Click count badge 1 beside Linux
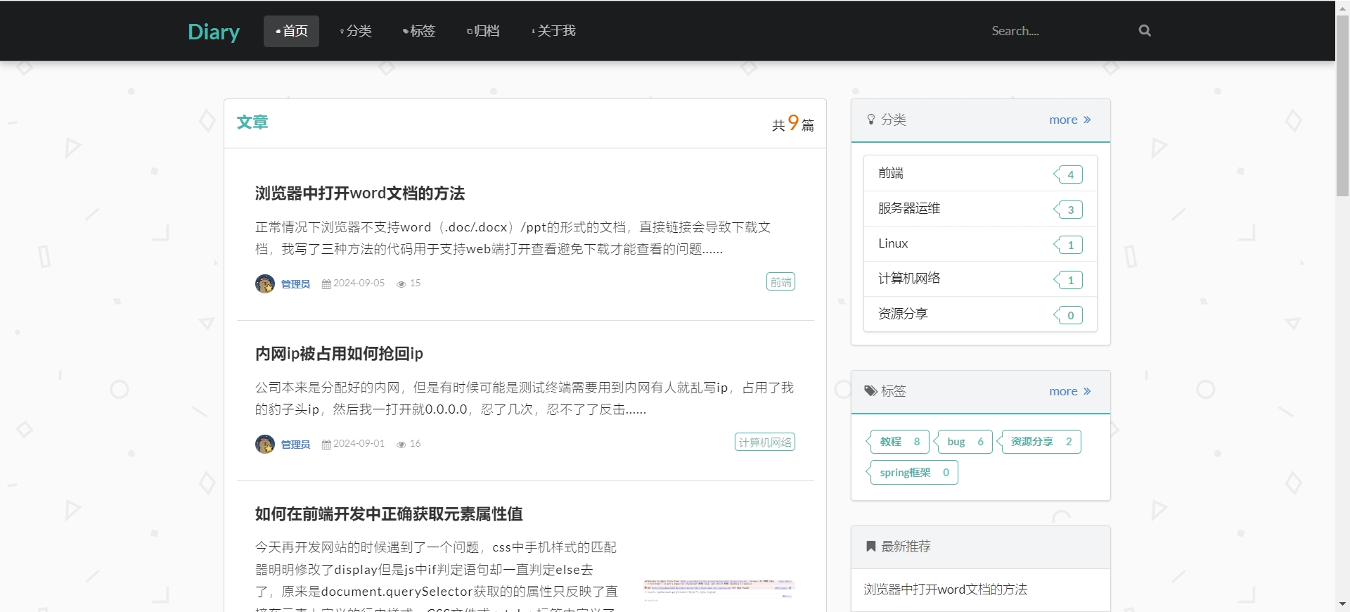 click(x=1069, y=245)
